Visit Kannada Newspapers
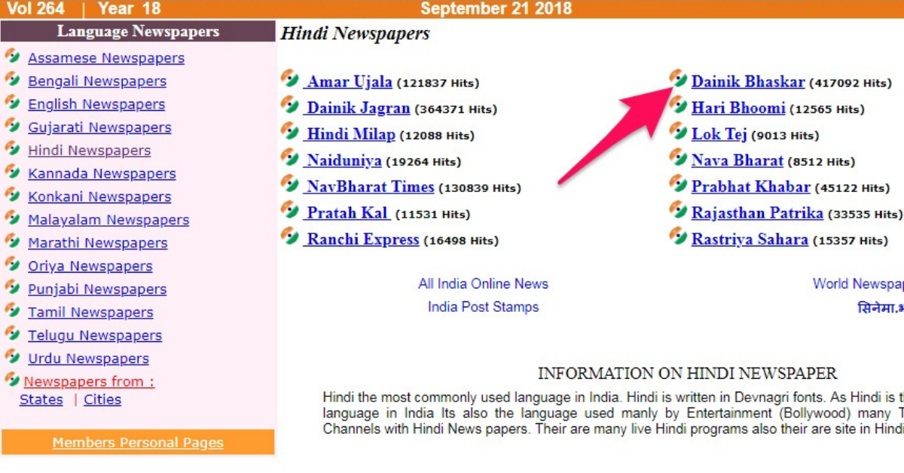The image size is (904, 473). point(102,174)
